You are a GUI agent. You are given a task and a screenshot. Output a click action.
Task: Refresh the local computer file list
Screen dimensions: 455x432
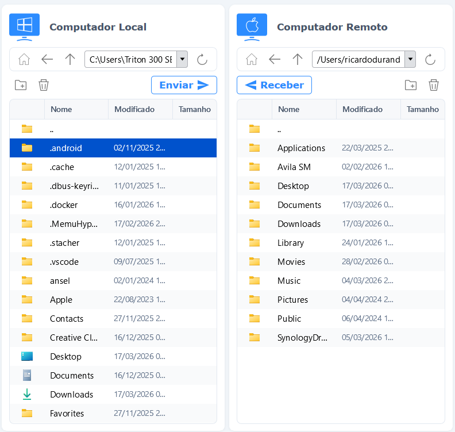202,60
